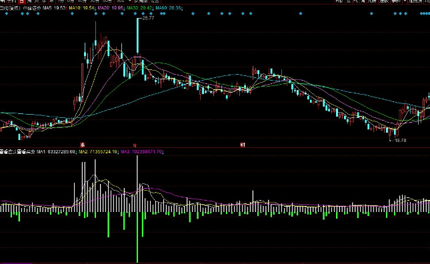This screenshot has width=430, height=264.
Task: Expand the dropdown arrow in top-right toolbar
Action: point(405,1)
